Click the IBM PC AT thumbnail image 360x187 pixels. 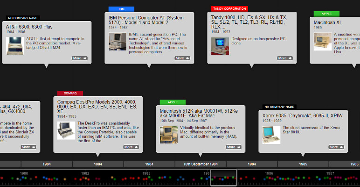pos(118,42)
